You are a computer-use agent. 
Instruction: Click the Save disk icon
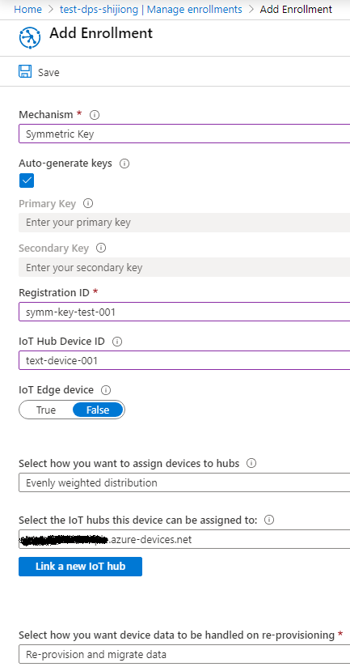pos(25,71)
